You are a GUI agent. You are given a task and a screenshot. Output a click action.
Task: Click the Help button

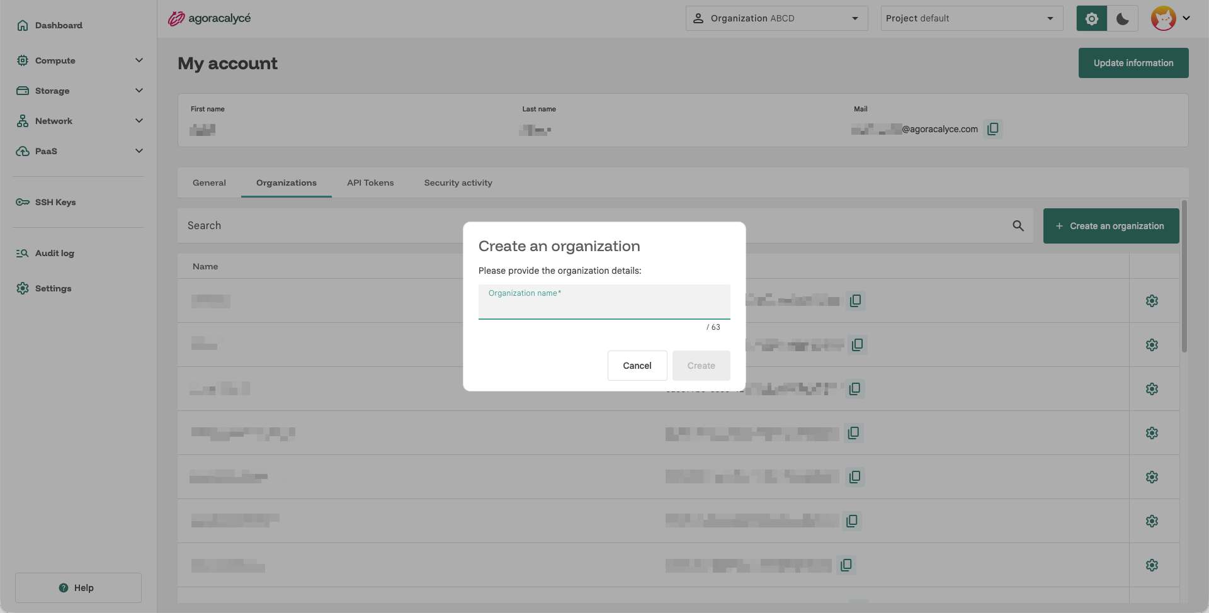[78, 588]
